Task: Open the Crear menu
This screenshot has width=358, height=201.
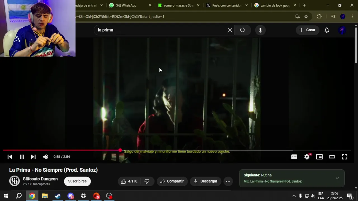Action: pos(307,30)
